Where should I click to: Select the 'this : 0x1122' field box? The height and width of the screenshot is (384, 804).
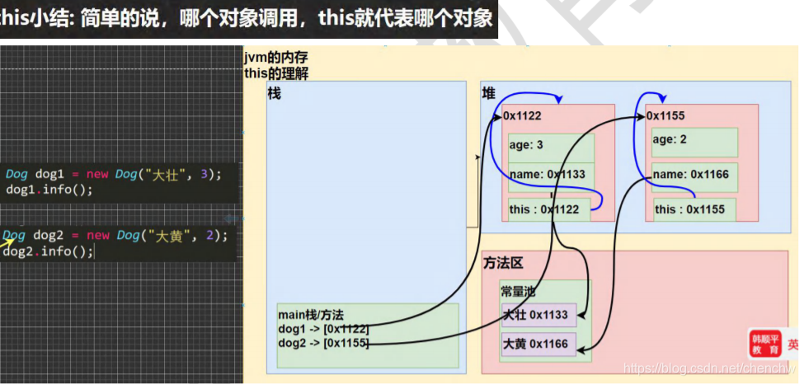click(x=549, y=209)
